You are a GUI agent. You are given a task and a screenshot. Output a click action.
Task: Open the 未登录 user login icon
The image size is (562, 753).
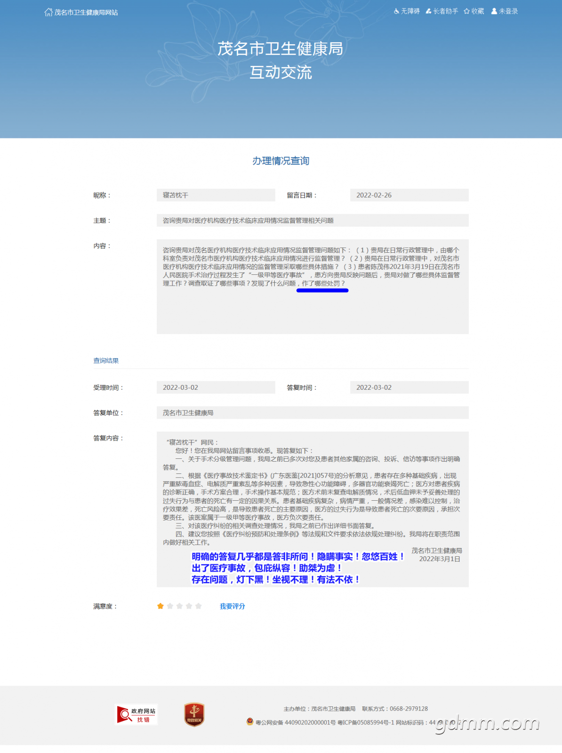pos(494,11)
